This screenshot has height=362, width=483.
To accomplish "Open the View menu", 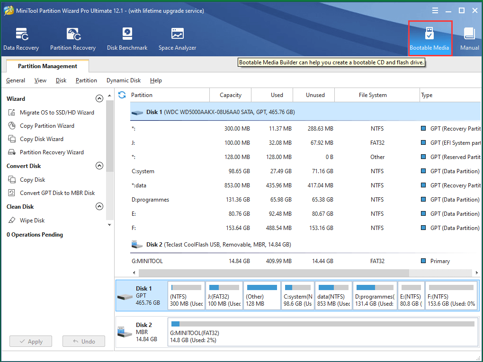I will pos(40,80).
